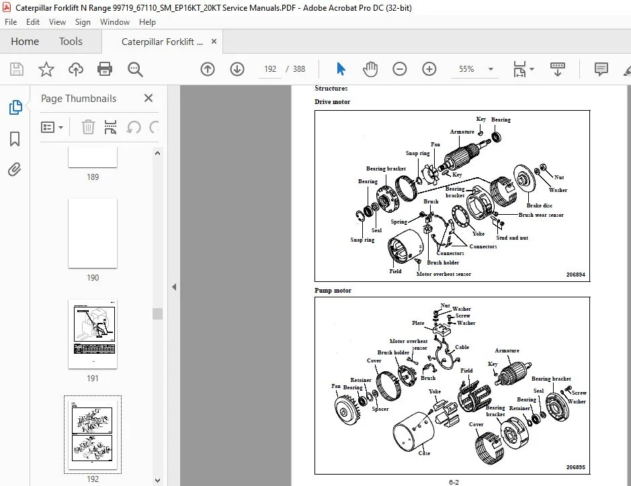Activate the Hand pan tool
This screenshot has width=631, height=486.
click(x=370, y=69)
